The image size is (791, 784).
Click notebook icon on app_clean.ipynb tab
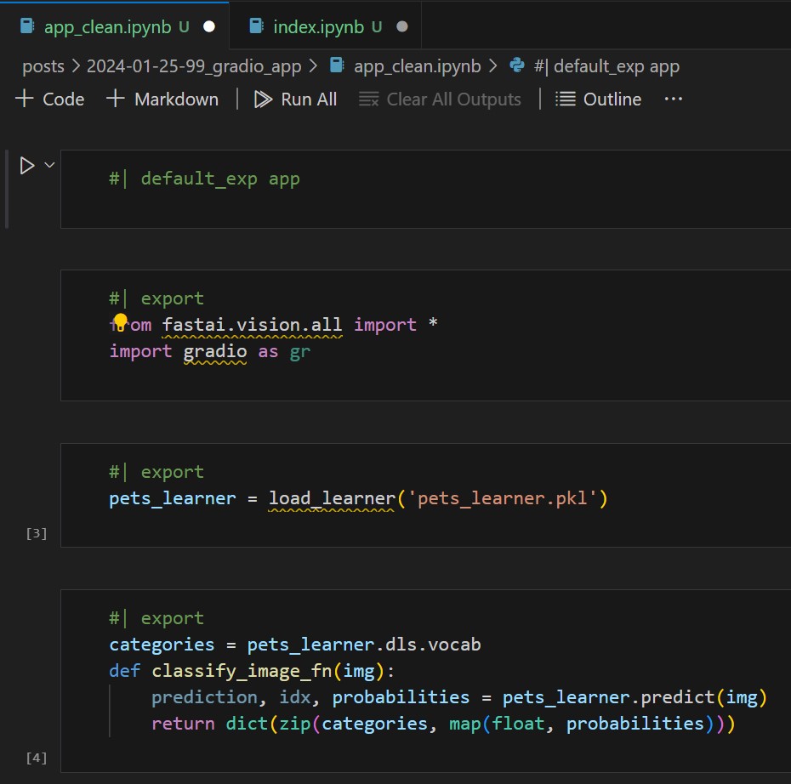pyautogui.click(x=27, y=26)
